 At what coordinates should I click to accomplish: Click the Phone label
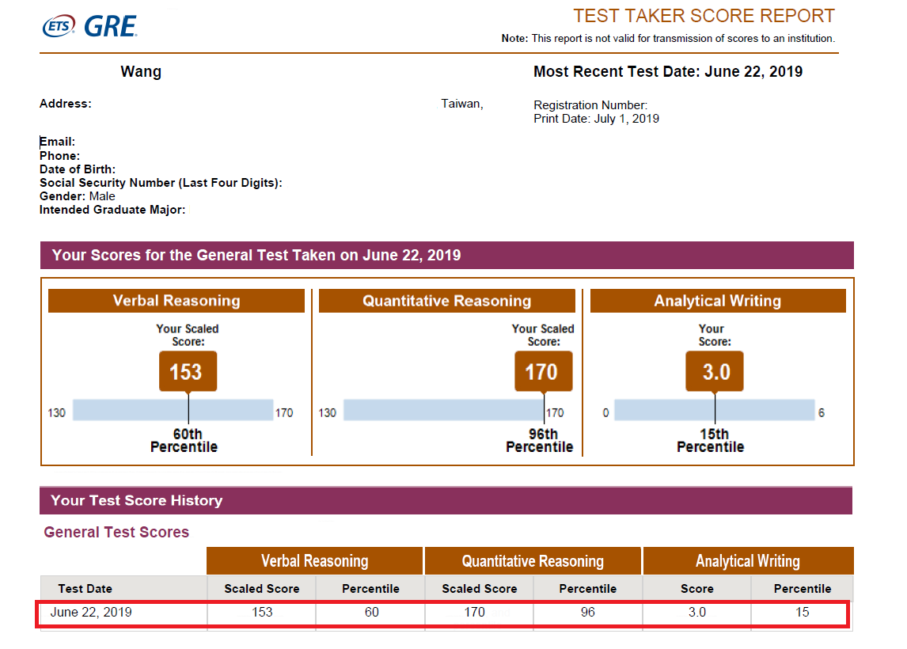coord(59,156)
